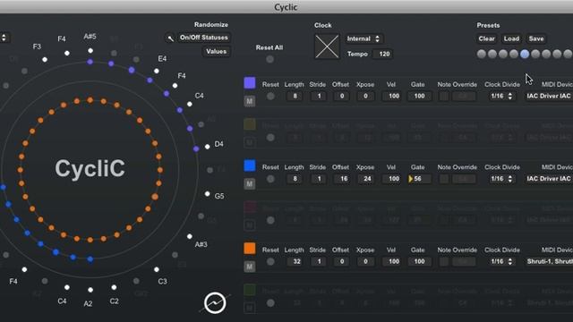Click the A#5 step dot on the ring
573x322 pixels.
pyautogui.click(x=90, y=51)
